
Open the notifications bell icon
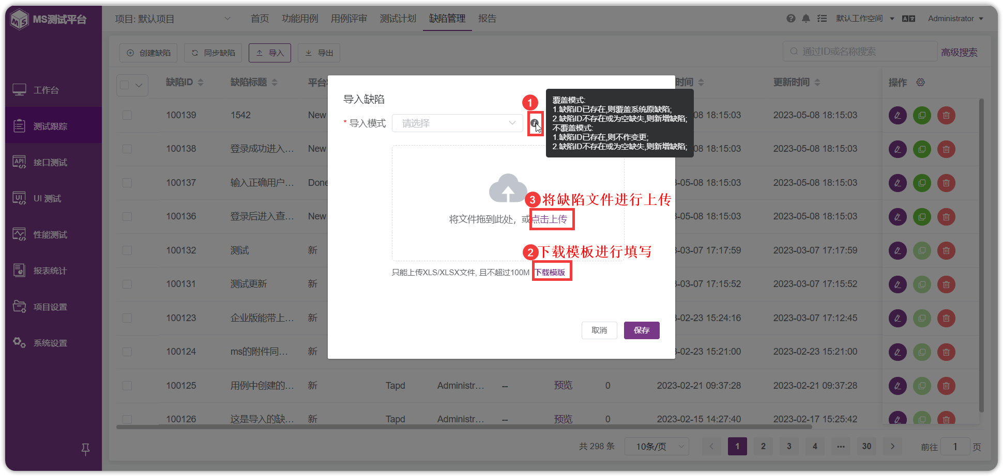coord(806,19)
